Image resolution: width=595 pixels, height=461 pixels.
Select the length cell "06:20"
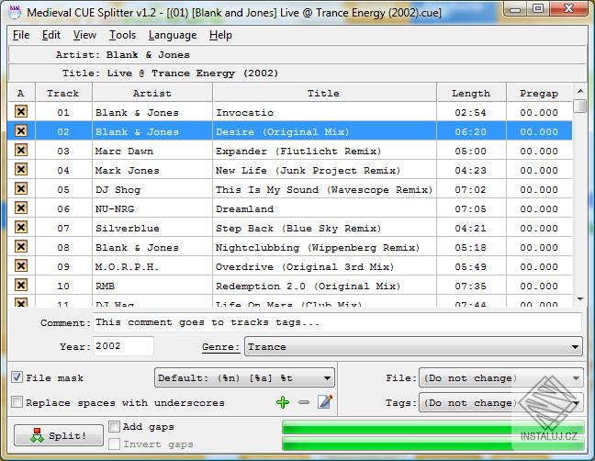[x=471, y=131]
